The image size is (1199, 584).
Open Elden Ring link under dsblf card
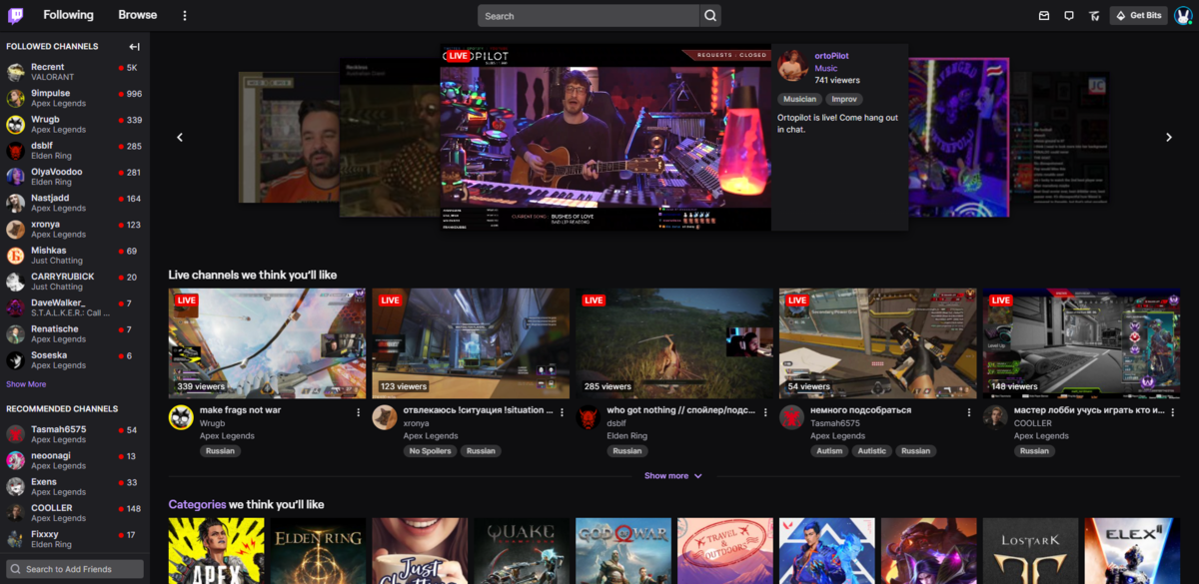[x=628, y=436]
